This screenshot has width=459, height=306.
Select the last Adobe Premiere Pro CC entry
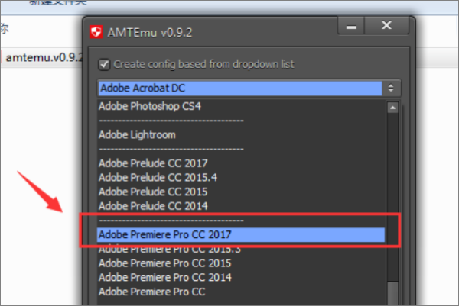coord(151,291)
